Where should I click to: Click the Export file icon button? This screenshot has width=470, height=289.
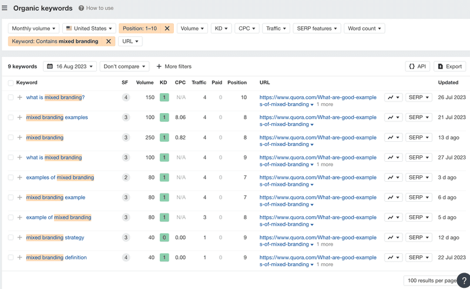pyautogui.click(x=449, y=66)
